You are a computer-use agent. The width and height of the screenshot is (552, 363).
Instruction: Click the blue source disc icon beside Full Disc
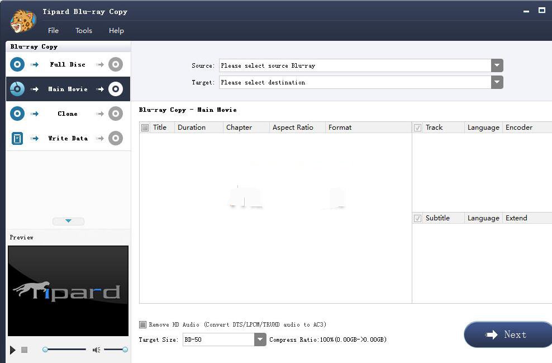tap(17, 64)
